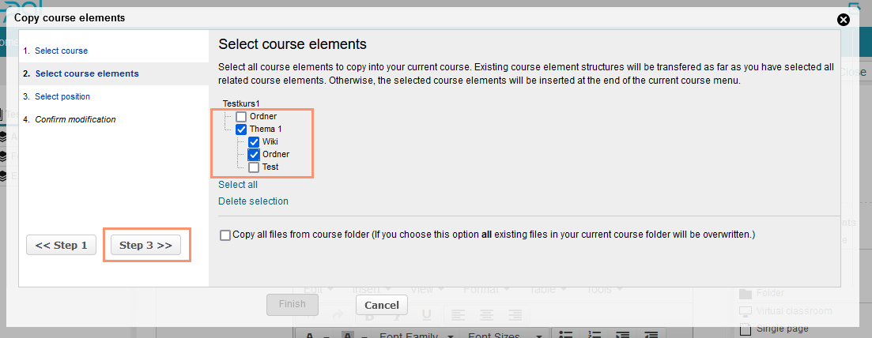Jump to the Select course step

pos(61,51)
